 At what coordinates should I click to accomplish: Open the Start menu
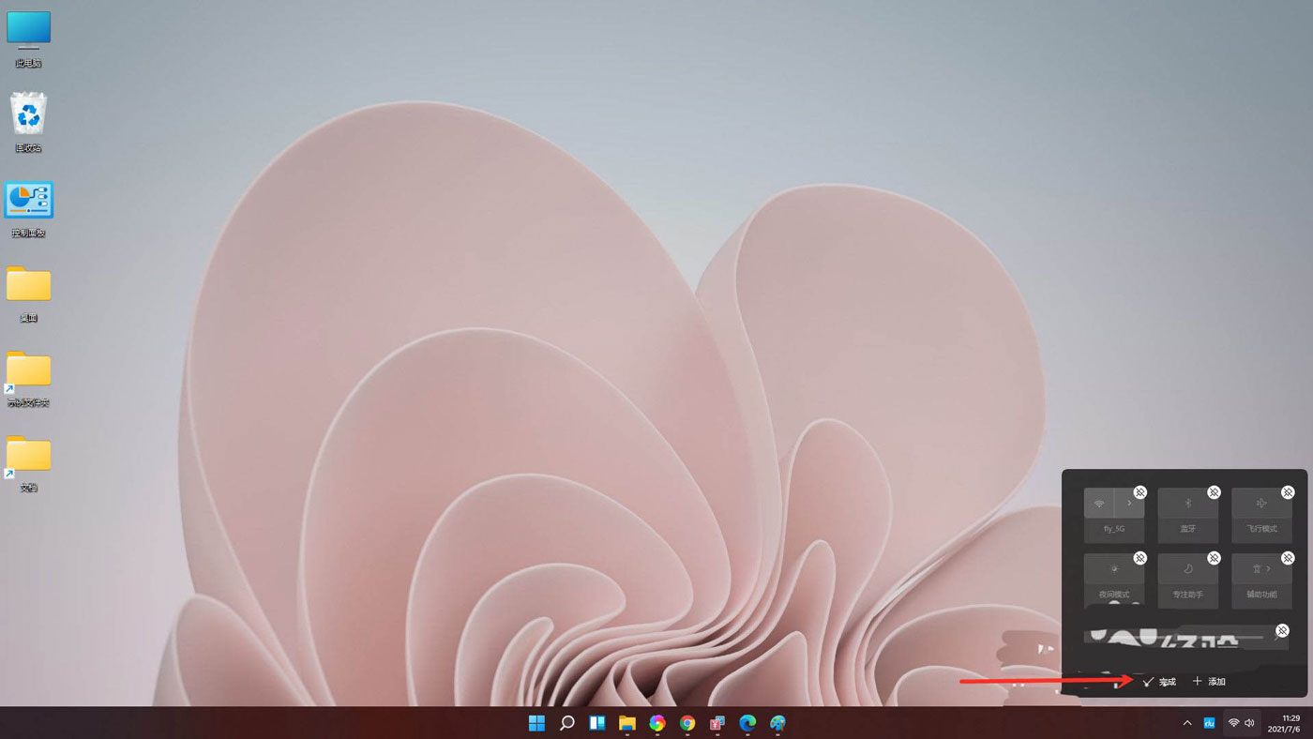(536, 722)
